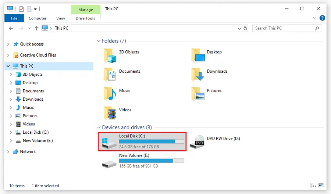
Task: Expand the Quick access tree node
Action: 8,44
